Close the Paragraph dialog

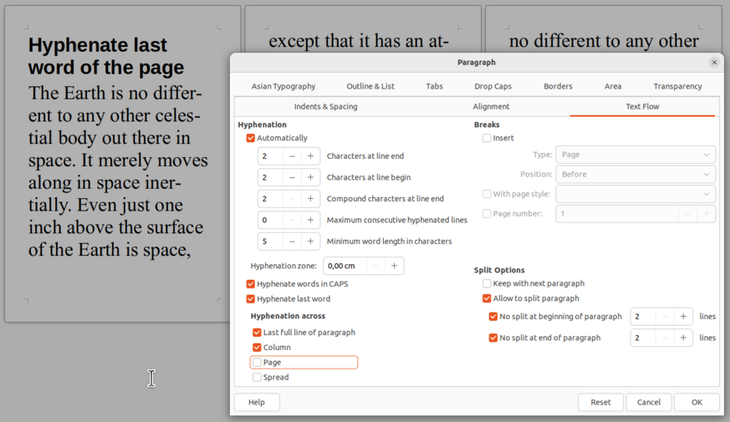click(x=714, y=63)
